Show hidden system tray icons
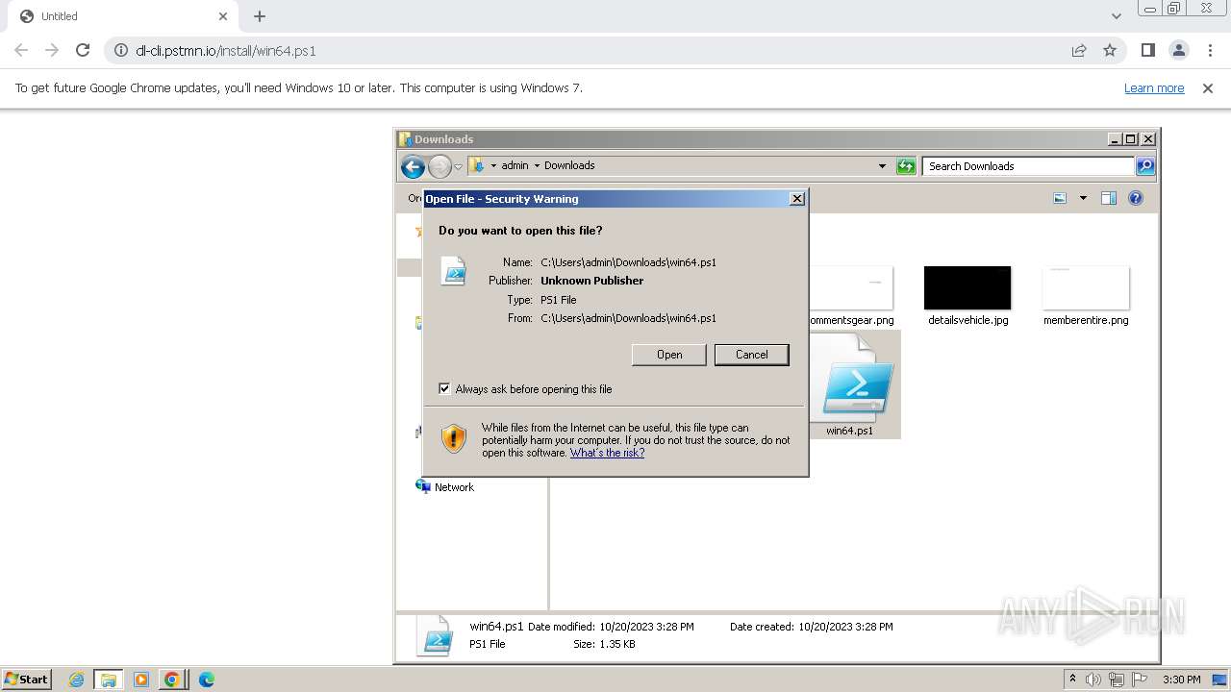 coord(1072,679)
